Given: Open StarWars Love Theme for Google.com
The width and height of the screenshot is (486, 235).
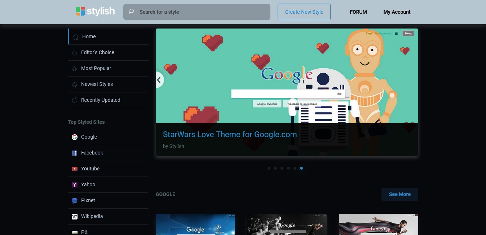Looking at the screenshot, I should click(230, 135).
